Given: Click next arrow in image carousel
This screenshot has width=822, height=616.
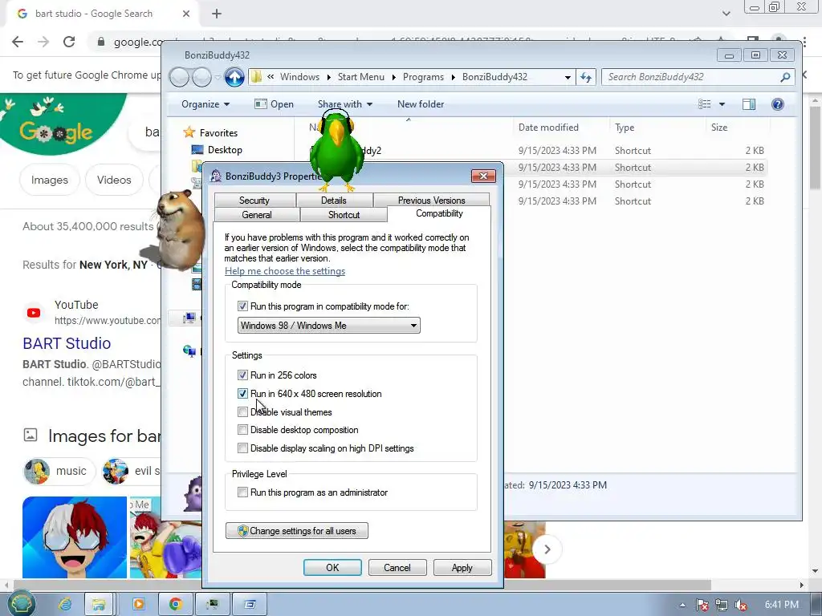Looking at the screenshot, I should [547, 549].
